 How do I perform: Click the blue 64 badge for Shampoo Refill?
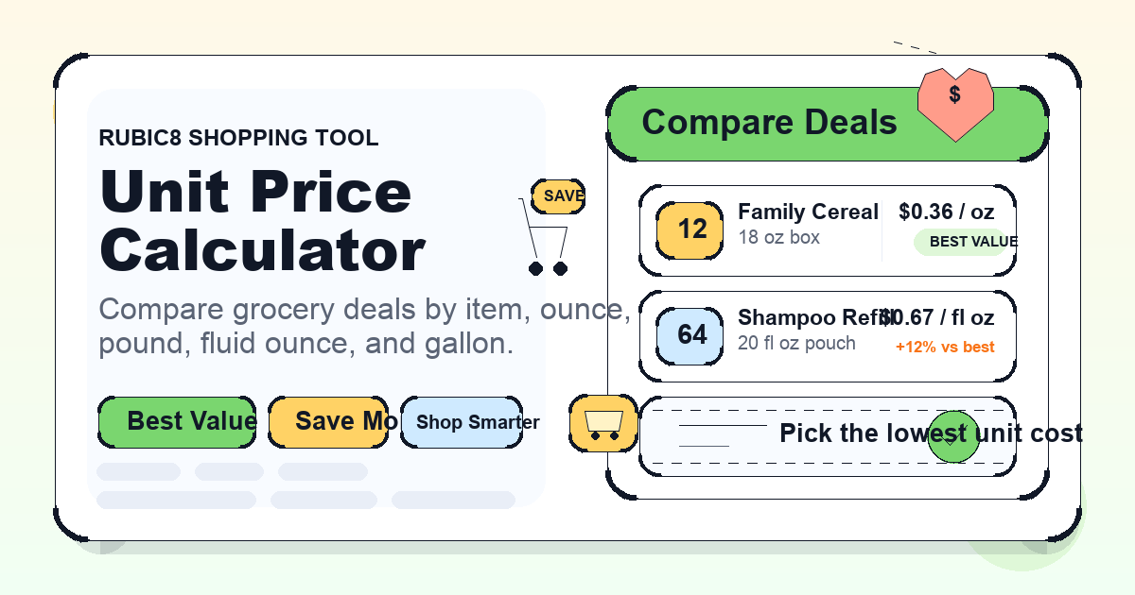coord(692,335)
